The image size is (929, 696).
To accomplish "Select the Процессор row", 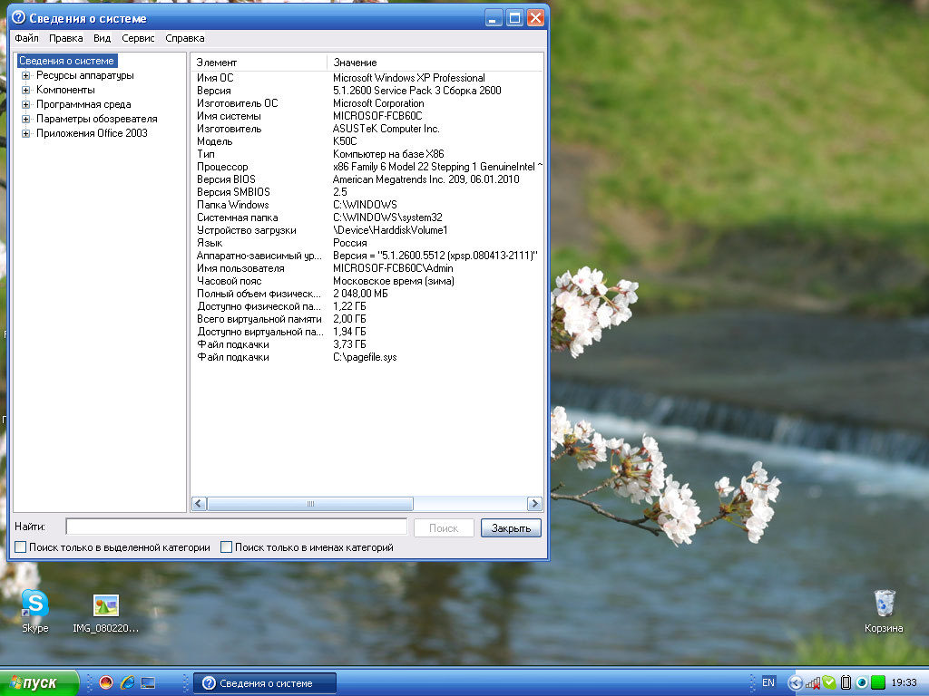I will click(x=367, y=167).
